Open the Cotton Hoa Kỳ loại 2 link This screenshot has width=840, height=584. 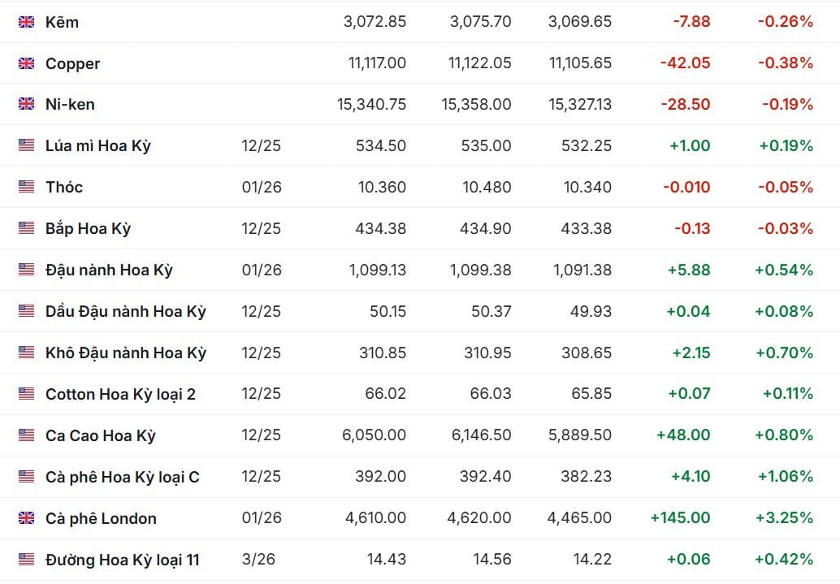point(120,394)
